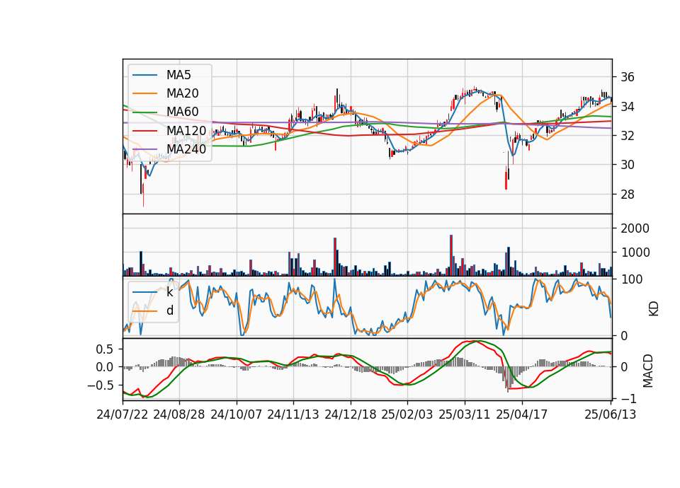Select the MA60 legend label
The width and height of the screenshot is (680, 488).
182,112
